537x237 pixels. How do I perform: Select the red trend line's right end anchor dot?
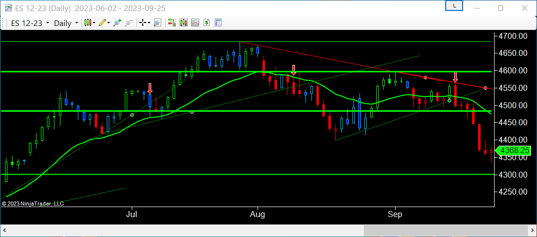(x=485, y=88)
